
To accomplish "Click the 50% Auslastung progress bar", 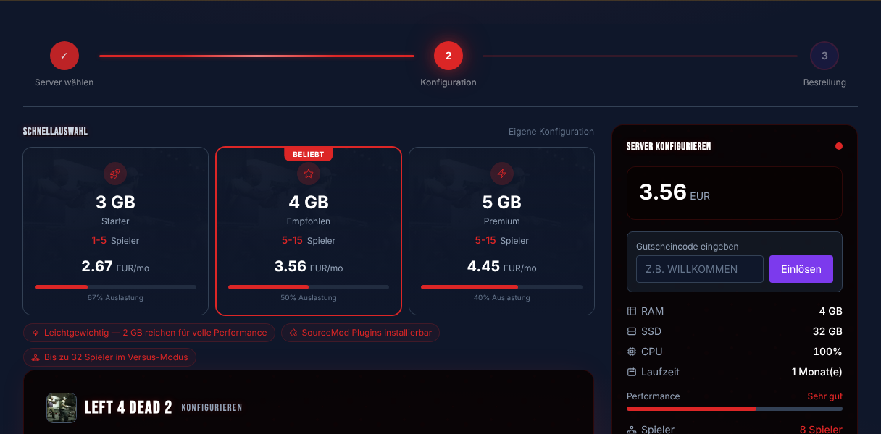I will coord(309,287).
